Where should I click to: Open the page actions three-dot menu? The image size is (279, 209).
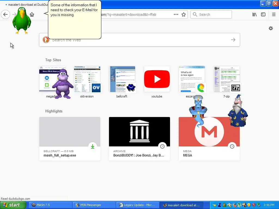176,14
